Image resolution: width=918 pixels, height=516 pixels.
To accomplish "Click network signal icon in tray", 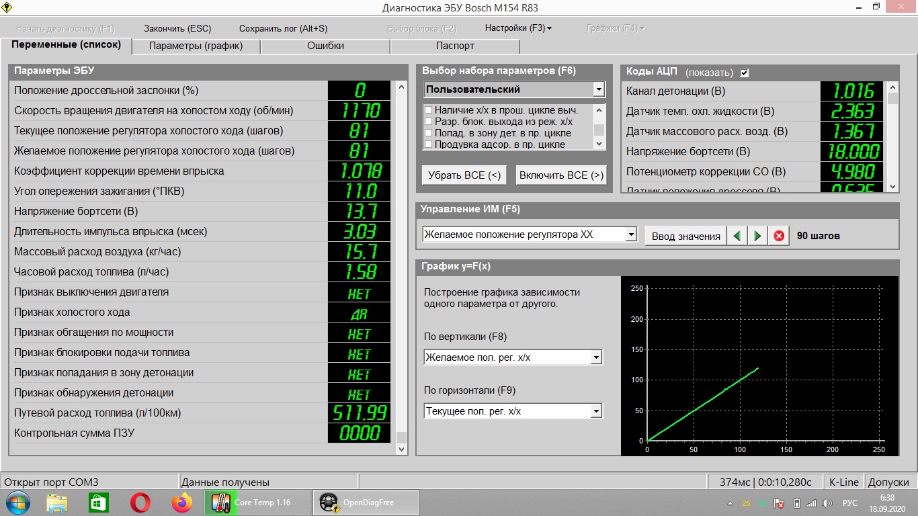I will (811, 503).
